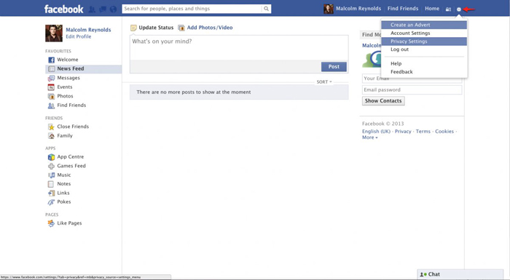Click the Email password field
The height and width of the screenshot is (280, 510).
point(412,90)
